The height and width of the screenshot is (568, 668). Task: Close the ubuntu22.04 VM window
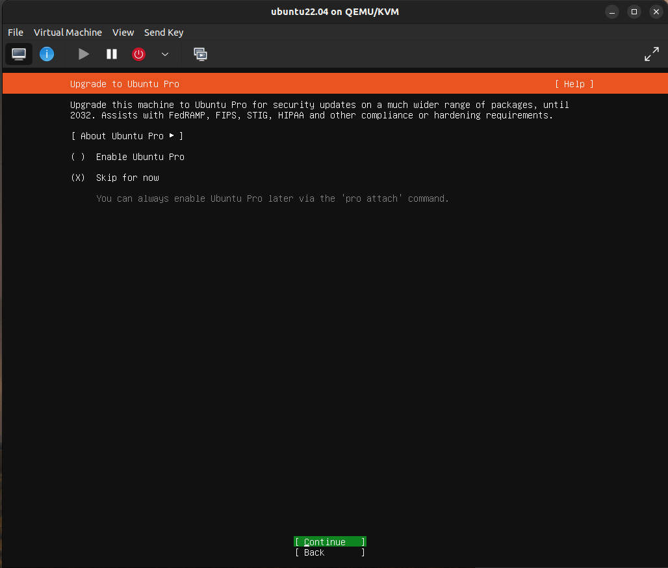coord(656,12)
